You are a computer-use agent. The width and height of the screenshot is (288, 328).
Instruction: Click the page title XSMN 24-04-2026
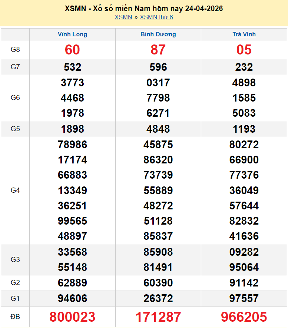pos(144,8)
